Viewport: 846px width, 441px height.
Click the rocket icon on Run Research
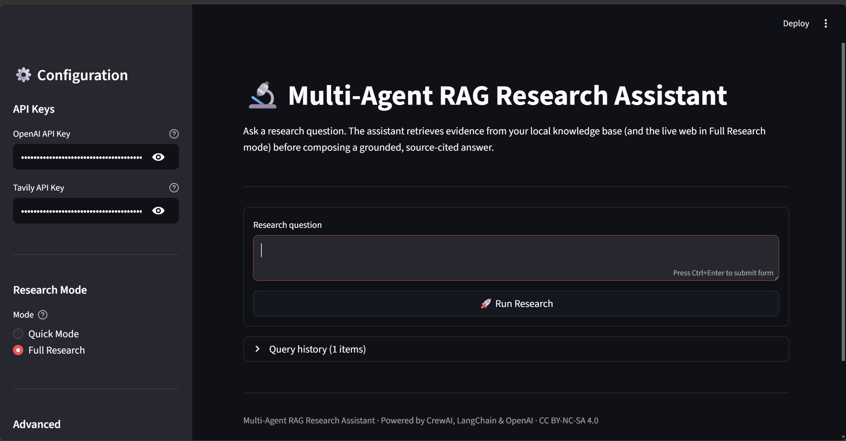click(x=486, y=303)
